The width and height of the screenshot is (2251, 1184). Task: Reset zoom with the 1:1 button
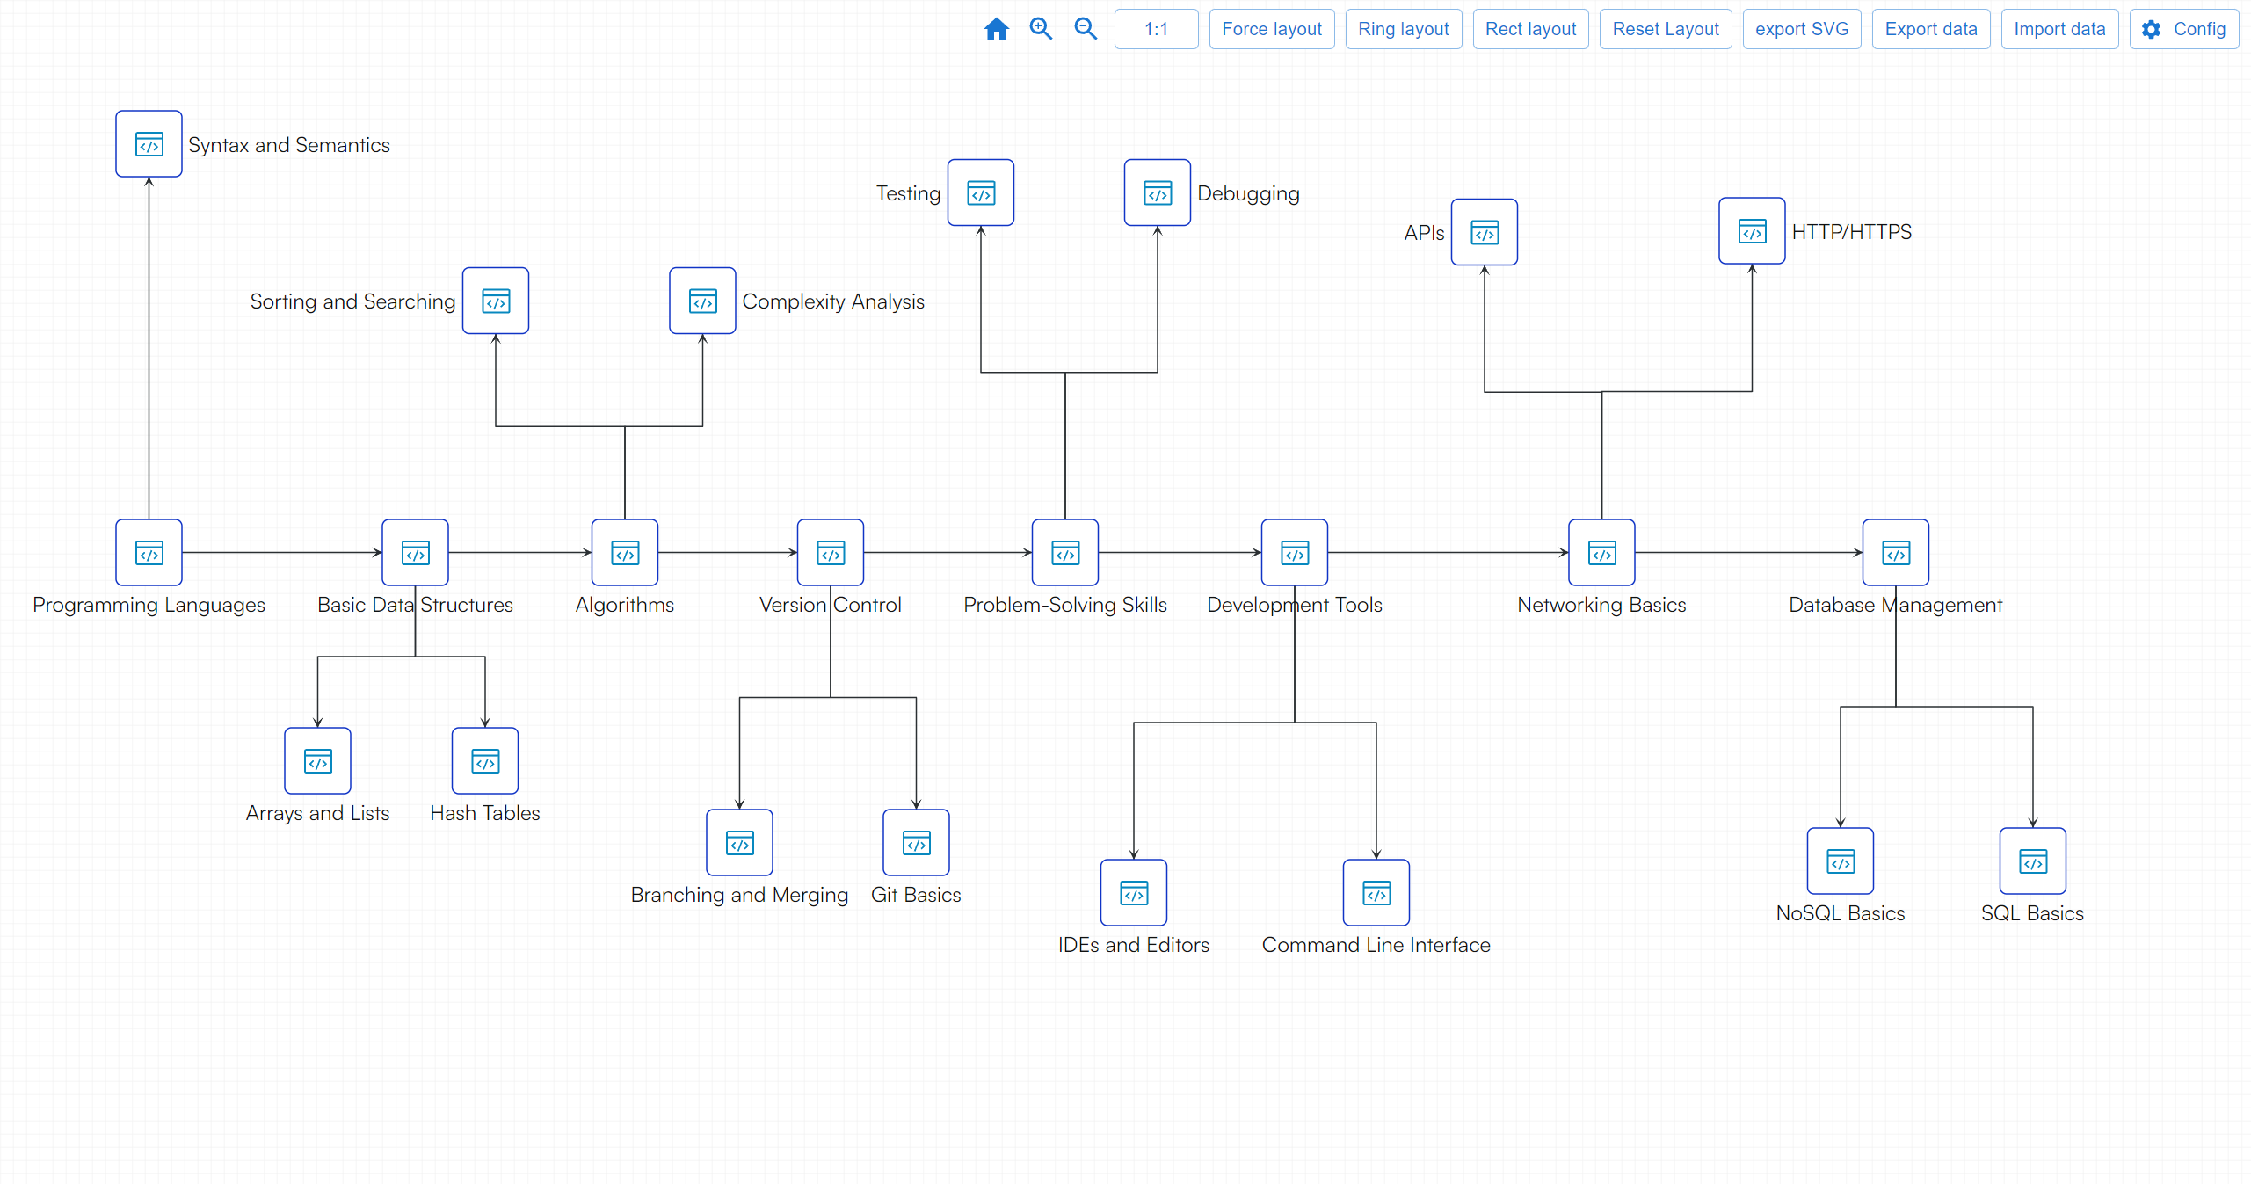click(x=1155, y=29)
